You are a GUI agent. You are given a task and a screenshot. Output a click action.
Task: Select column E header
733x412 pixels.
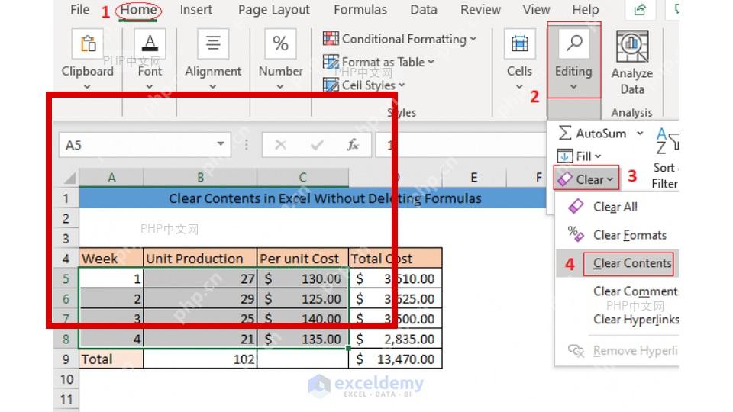(x=474, y=178)
